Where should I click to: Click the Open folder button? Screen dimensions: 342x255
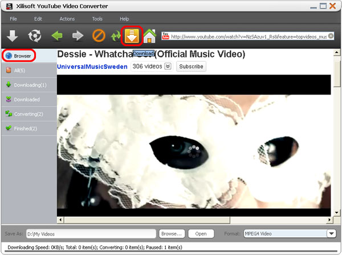[x=201, y=234]
